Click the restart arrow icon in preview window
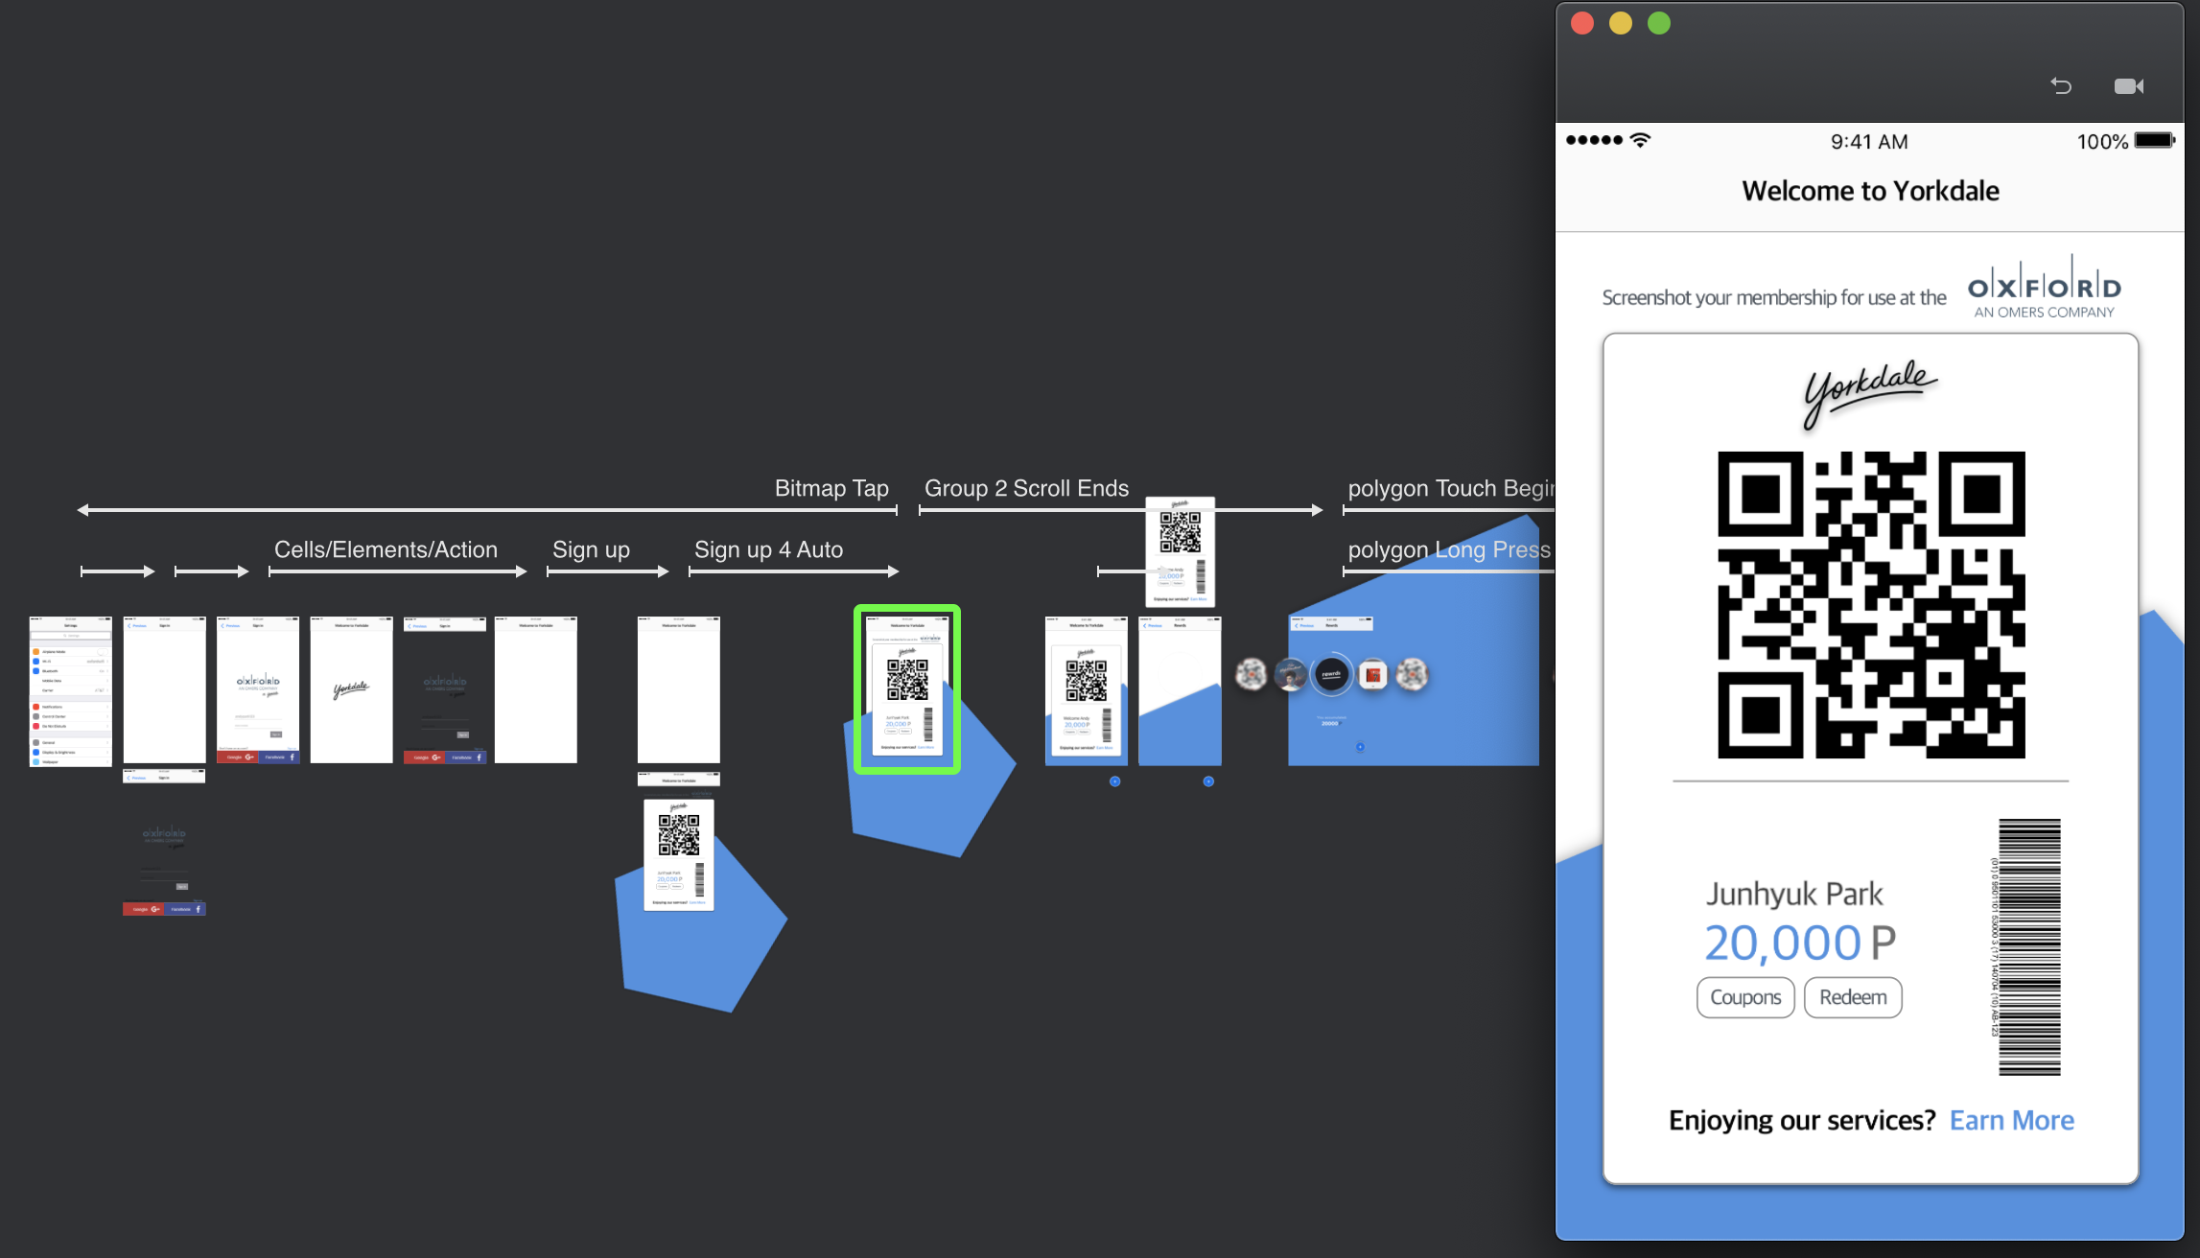The image size is (2200, 1258). pyautogui.click(x=2061, y=86)
